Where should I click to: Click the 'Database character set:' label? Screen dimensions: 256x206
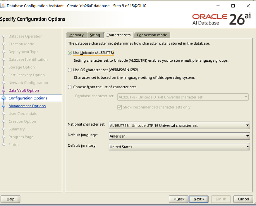[95, 96]
